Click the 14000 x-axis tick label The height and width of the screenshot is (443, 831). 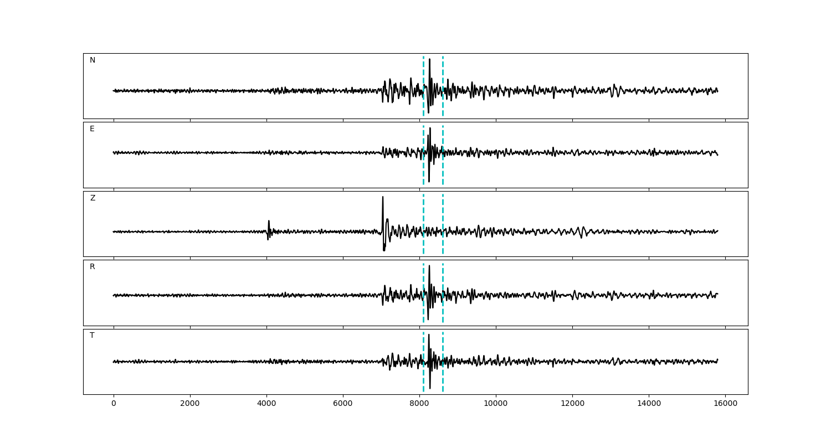pyautogui.click(x=649, y=404)
